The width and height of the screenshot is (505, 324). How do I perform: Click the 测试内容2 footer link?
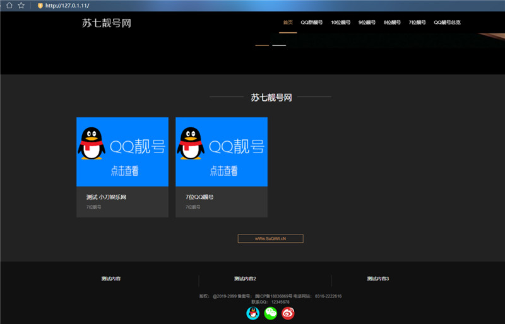pyautogui.click(x=245, y=279)
